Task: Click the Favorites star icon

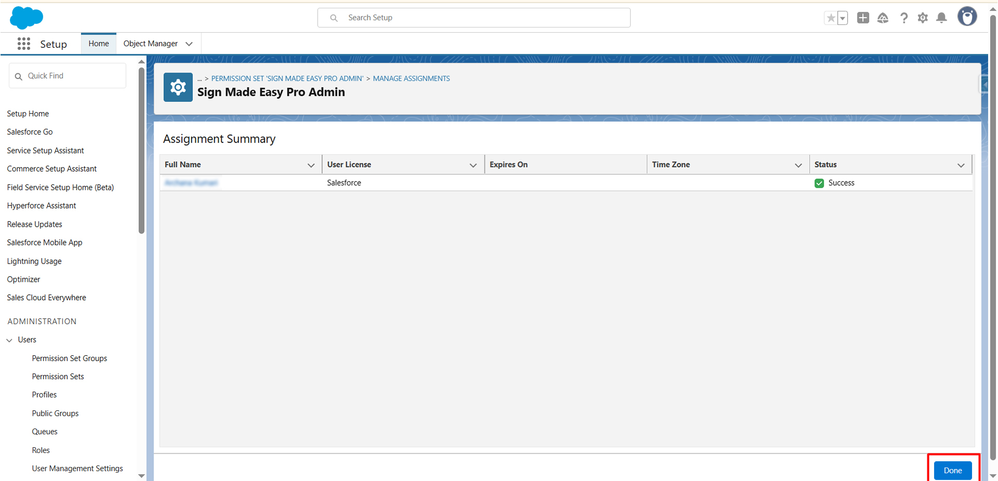Action: click(831, 18)
